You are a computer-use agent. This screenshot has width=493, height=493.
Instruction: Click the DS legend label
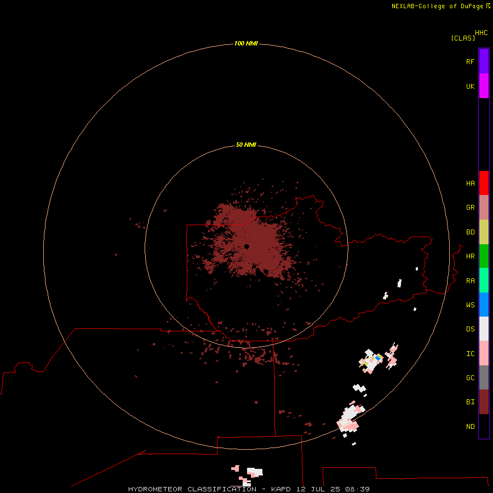[471, 329]
